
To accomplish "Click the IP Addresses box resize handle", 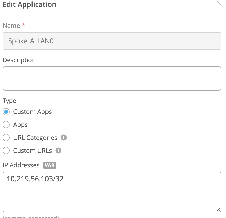I will (x=218, y=209).
